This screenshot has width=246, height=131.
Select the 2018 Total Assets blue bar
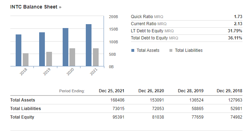tap(19, 50)
